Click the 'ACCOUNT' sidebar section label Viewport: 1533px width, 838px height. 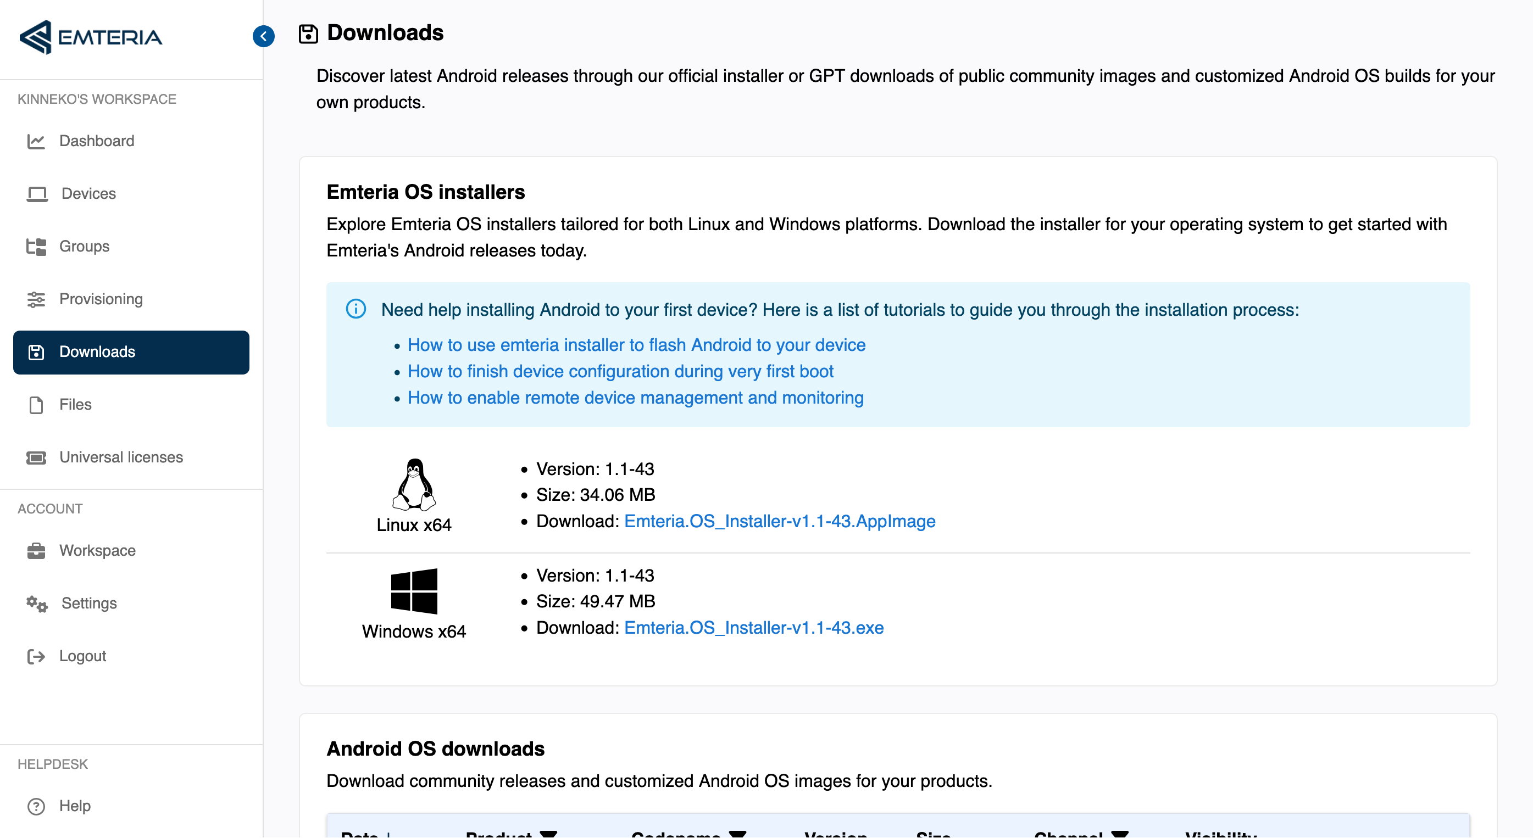click(50, 509)
